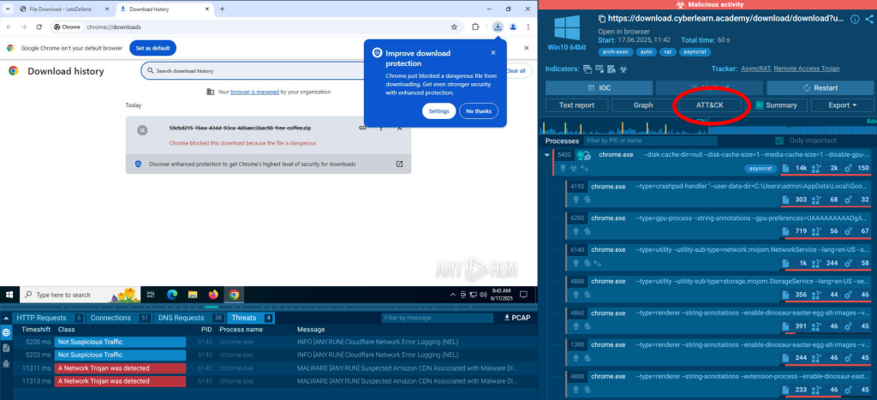Open the Chrome profile avatar icon

click(513, 27)
